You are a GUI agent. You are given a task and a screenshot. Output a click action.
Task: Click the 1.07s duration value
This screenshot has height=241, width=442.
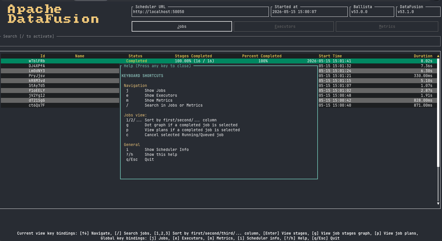click(x=427, y=85)
